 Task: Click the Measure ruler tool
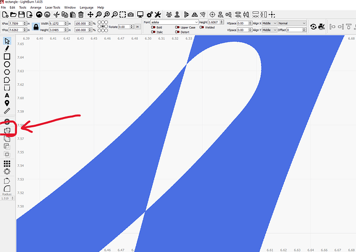pos(7,111)
